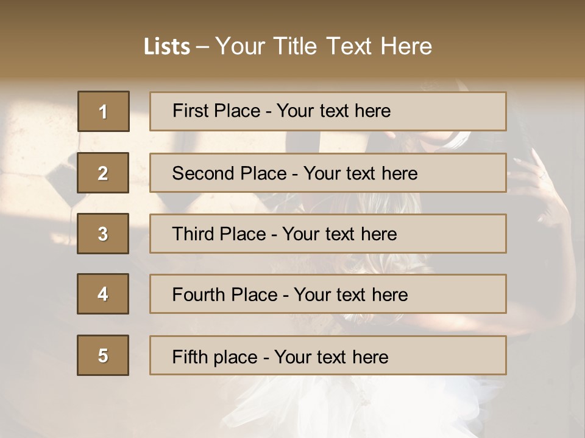Image resolution: width=585 pixels, height=438 pixels.
Task: Select the Second Place text bar
Action: [x=328, y=173]
